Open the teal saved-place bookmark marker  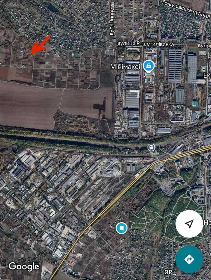click(122, 228)
